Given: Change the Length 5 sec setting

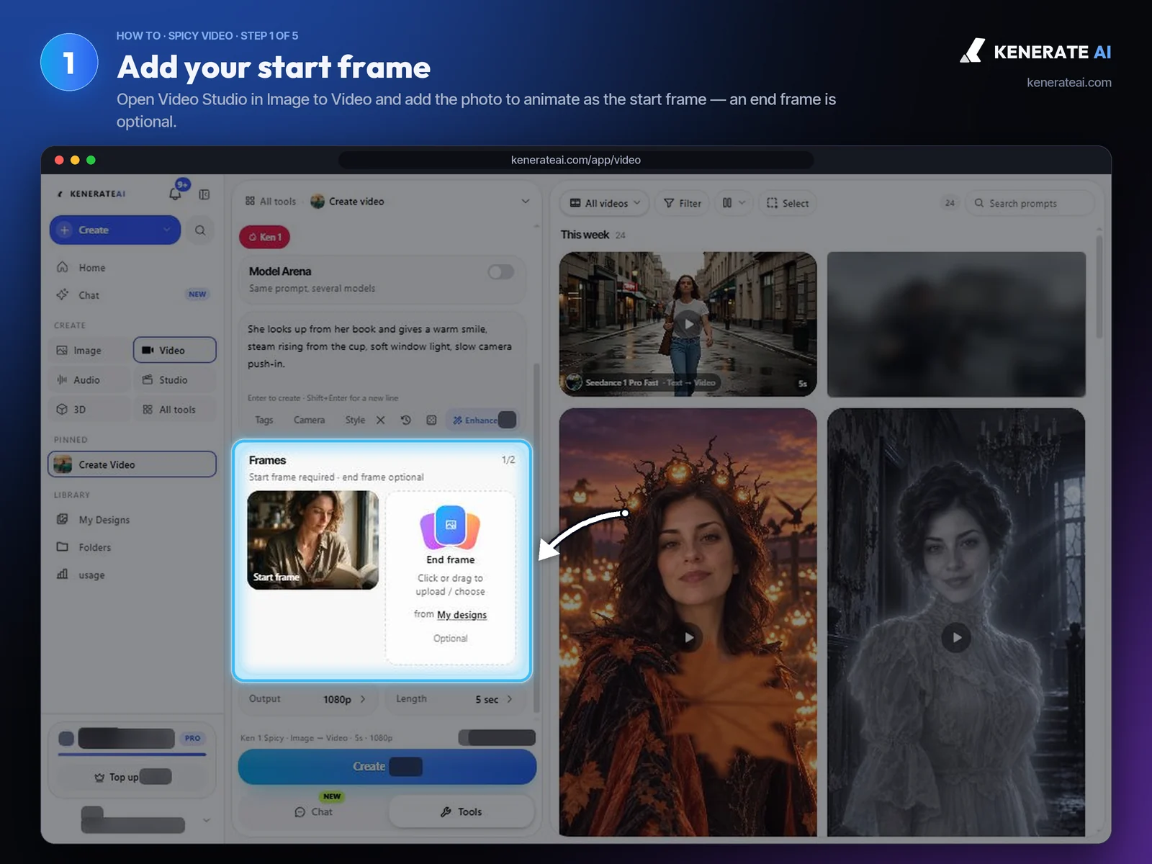Looking at the screenshot, I should (455, 699).
